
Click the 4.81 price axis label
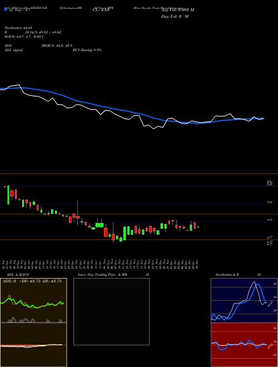tap(270, 220)
